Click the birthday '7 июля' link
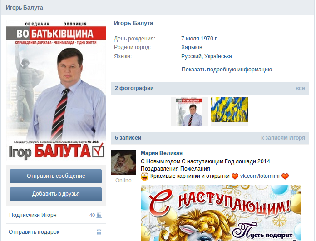Viewport: 316px width, 241px height. pos(190,38)
